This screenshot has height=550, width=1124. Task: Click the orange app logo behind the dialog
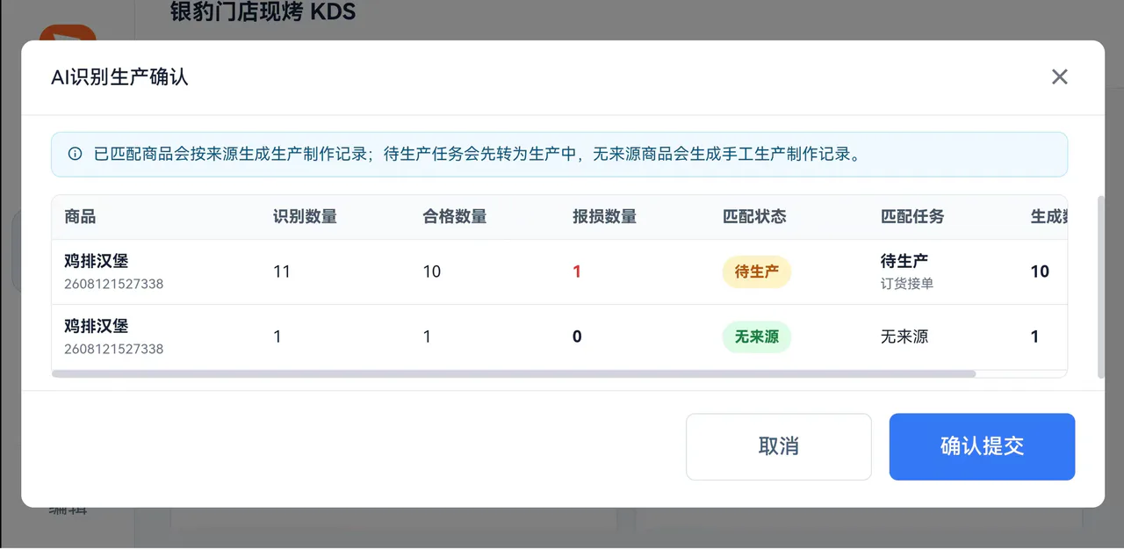coord(68,33)
